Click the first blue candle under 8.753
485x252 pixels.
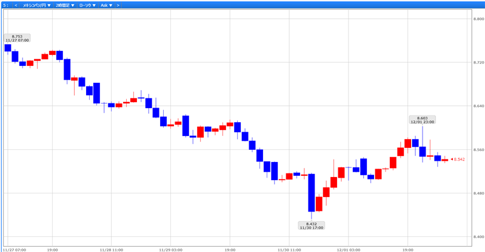click(8, 48)
